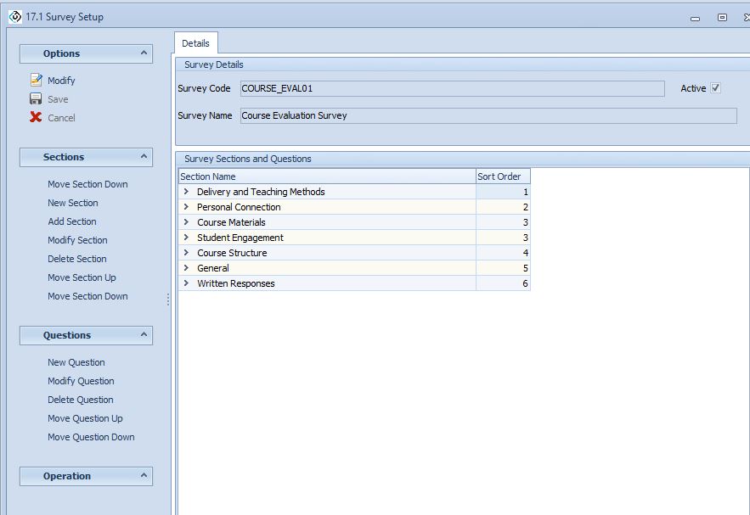Viewport: 750px width, 515px height.
Task: Click Delete Section in sidebar
Action: (77, 259)
